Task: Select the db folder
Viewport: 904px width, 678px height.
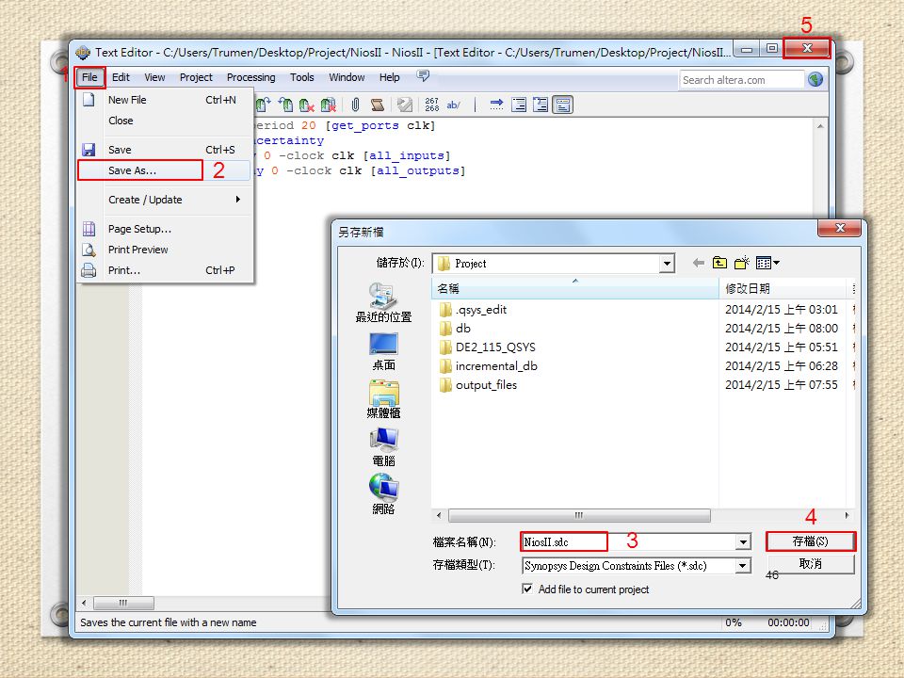Action: point(456,328)
